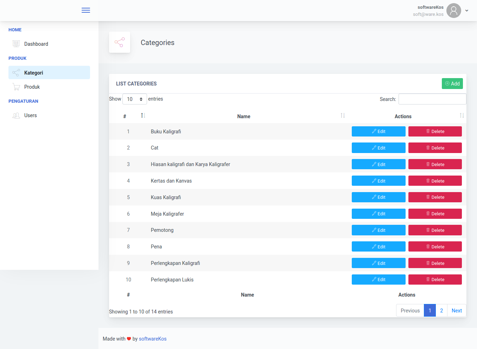Open Produk in the sidebar
This screenshot has width=477, height=349.
pyautogui.click(x=49, y=87)
